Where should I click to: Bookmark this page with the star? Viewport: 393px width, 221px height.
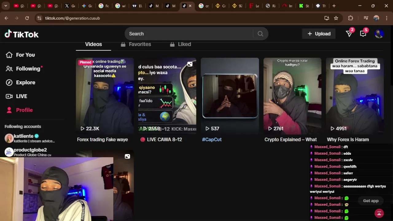(336, 18)
